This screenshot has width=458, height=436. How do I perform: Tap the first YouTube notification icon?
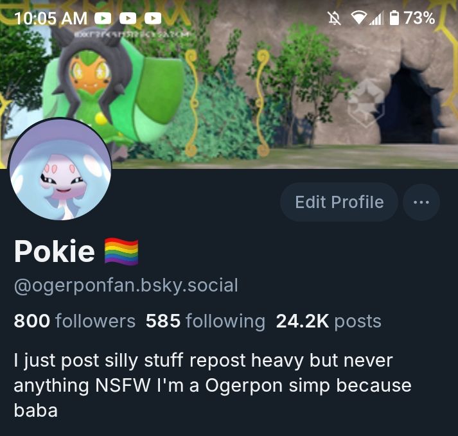(103, 19)
